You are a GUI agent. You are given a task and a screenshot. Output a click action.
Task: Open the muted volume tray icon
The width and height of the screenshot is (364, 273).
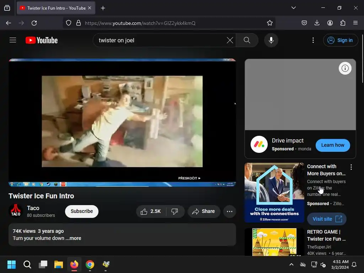click(323, 264)
